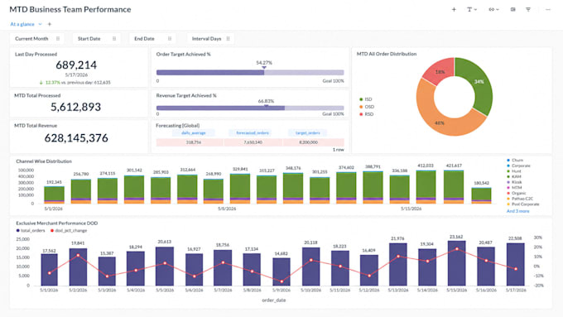This screenshot has width=563, height=317.
Task: Open the add link card dropdown
Action: click(493, 9)
